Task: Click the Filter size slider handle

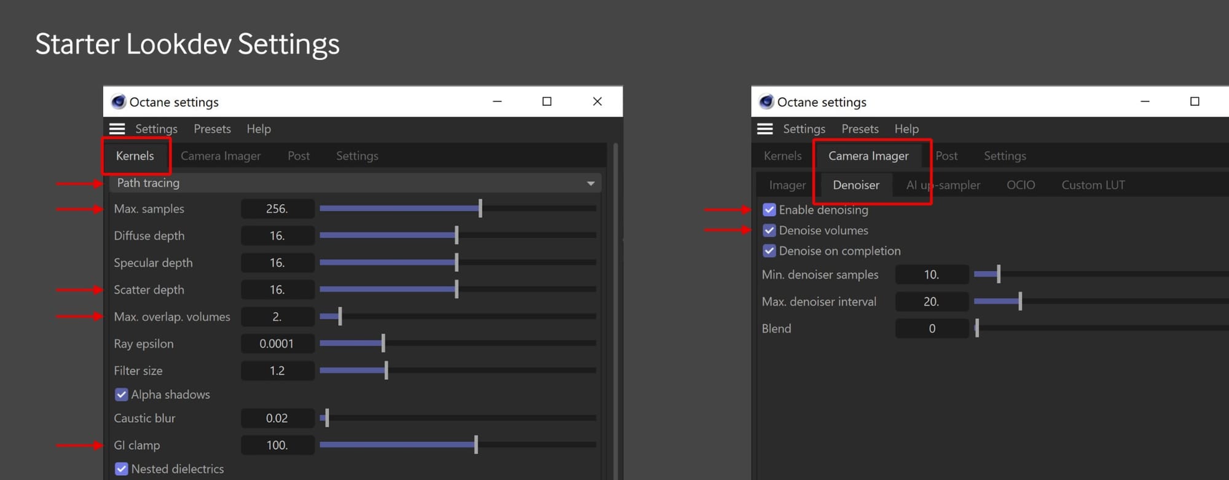Action: pyautogui.click(x=386, y=371)
